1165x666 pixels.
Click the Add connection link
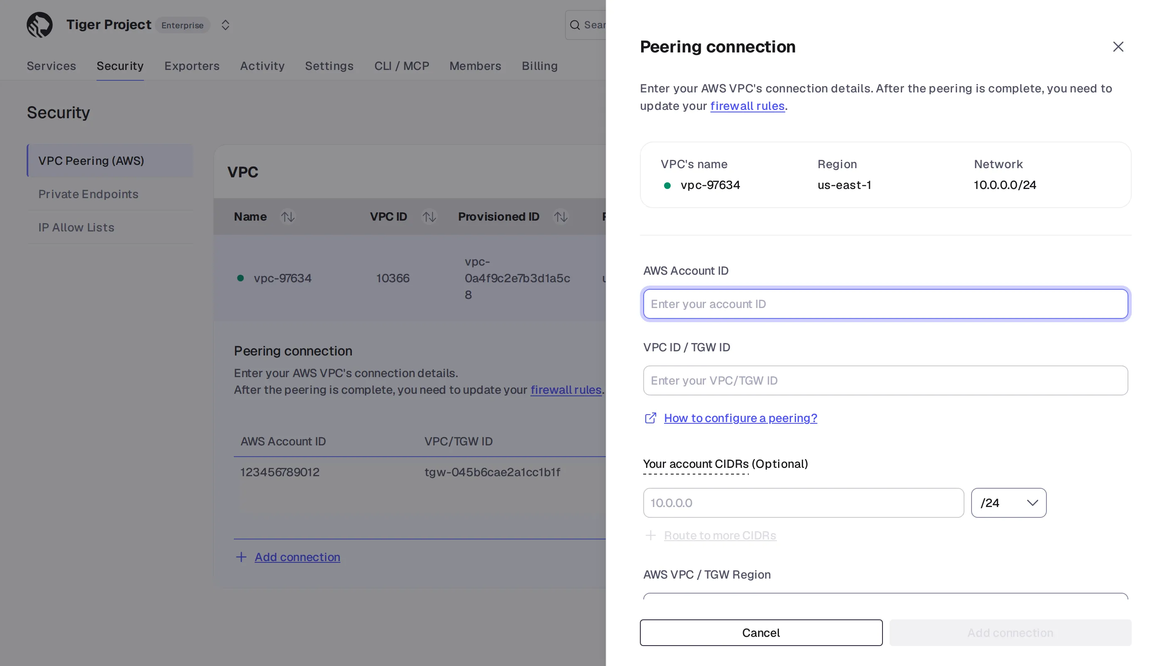coord(297,557)
